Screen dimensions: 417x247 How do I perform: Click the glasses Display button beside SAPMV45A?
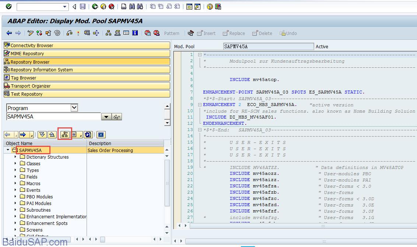click(x=118, y=117)
